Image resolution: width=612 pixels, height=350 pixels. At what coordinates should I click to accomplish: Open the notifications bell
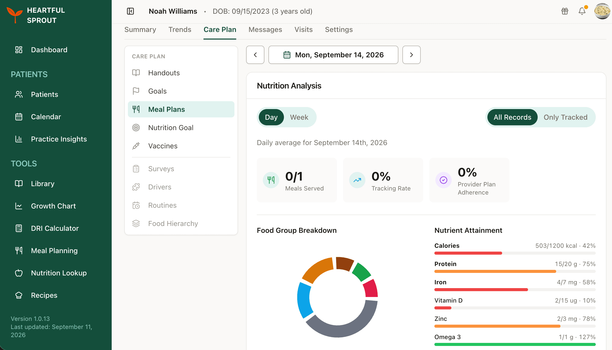click(582, 11)
